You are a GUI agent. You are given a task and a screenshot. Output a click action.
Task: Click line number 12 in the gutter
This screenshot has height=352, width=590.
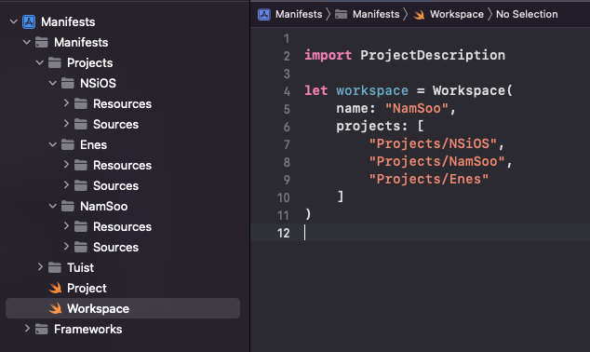tap(283, 233)
